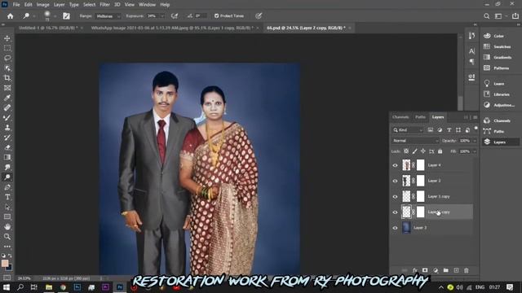Toggle lock image pixels brush icon

pos(415,151)
